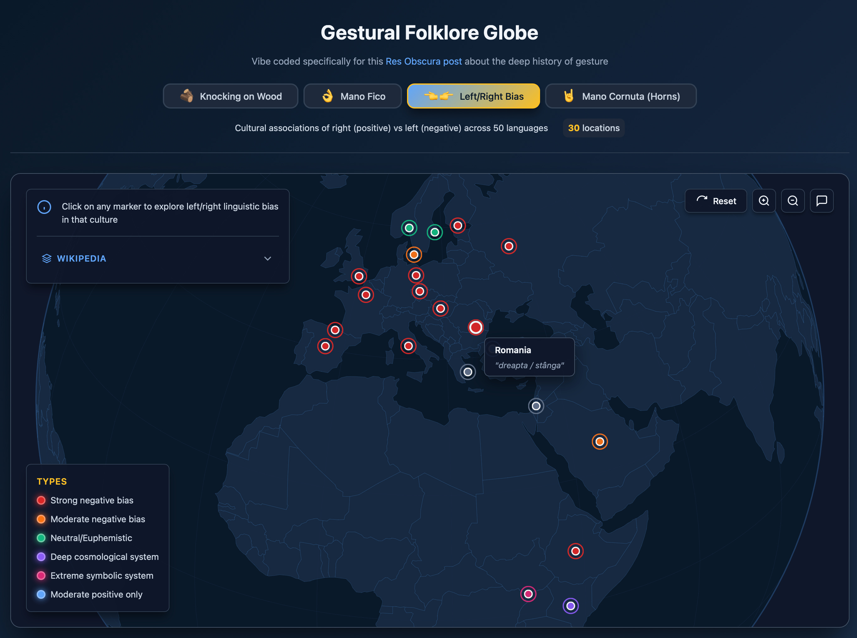Image resolution: width=857 pixels, height=638 pixels.
Task: Expand the Wikipedia section chevron
Action: pyautogui.click(x=267, y=258)
